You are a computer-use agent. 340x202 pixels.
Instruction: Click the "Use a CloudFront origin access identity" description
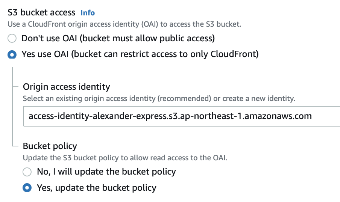[124, 24]
